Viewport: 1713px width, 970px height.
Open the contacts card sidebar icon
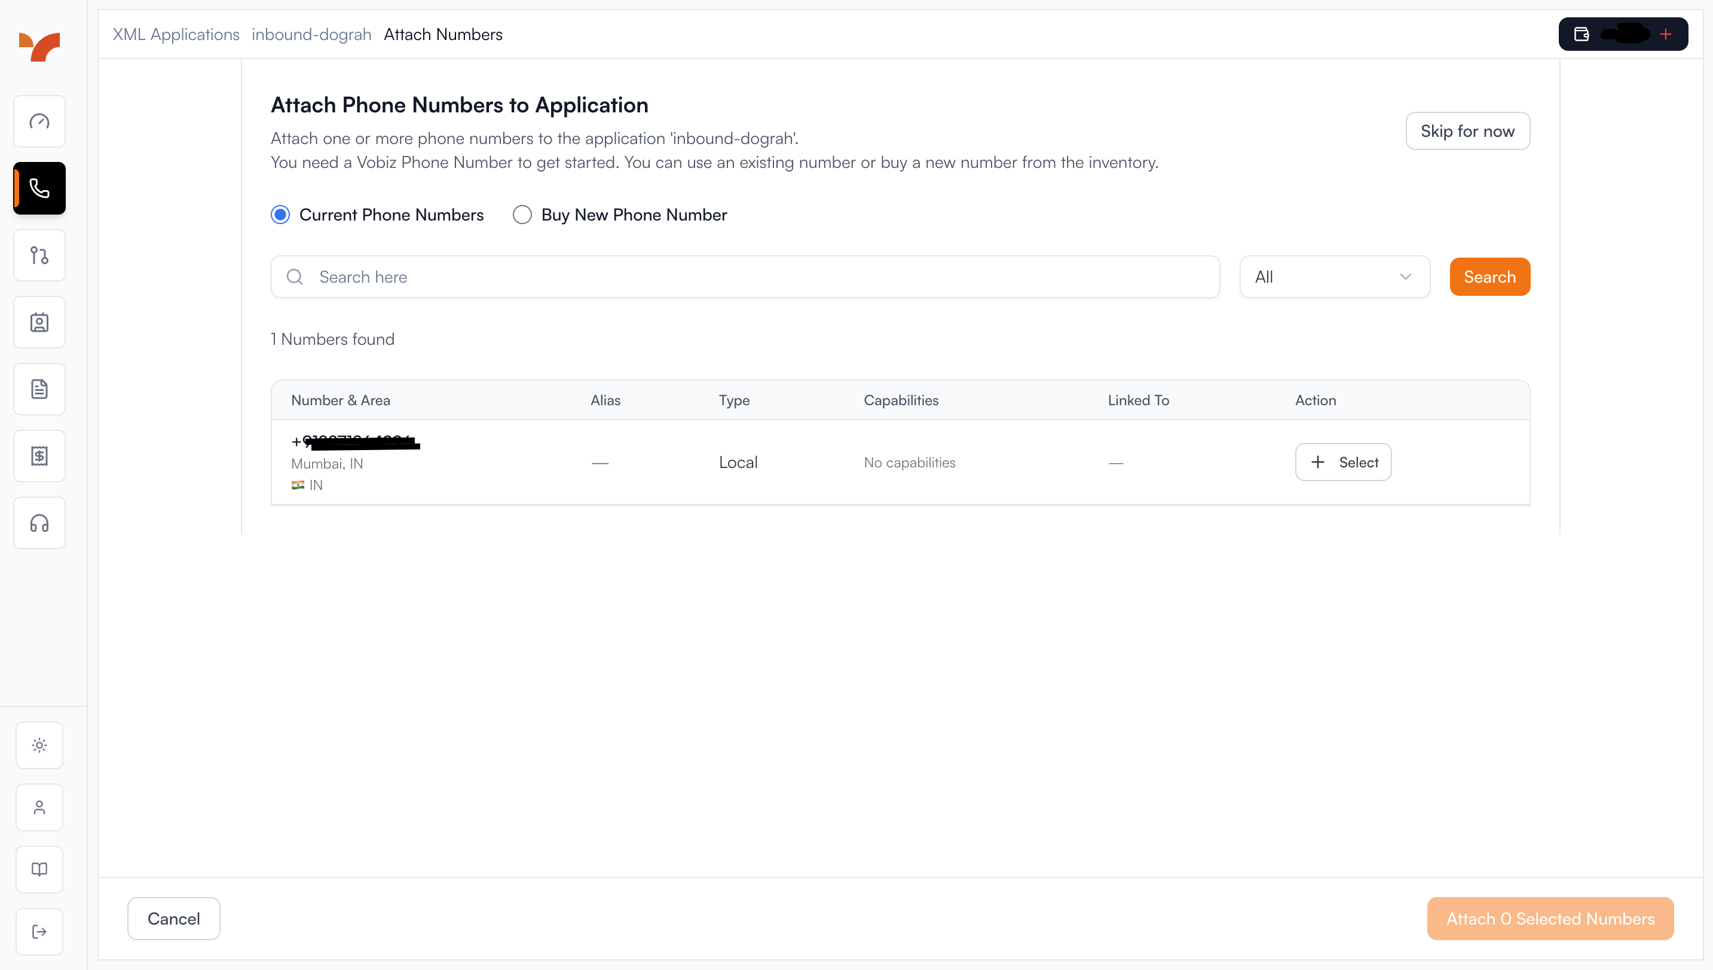[39, 322]
